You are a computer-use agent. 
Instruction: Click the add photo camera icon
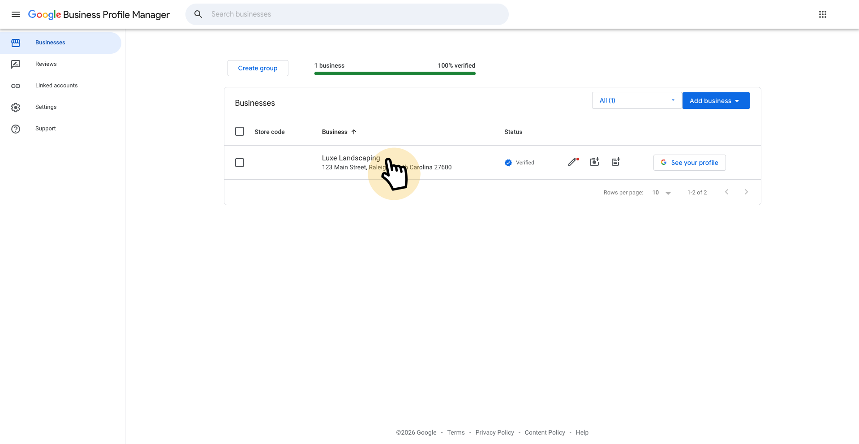tap(594, 162)
